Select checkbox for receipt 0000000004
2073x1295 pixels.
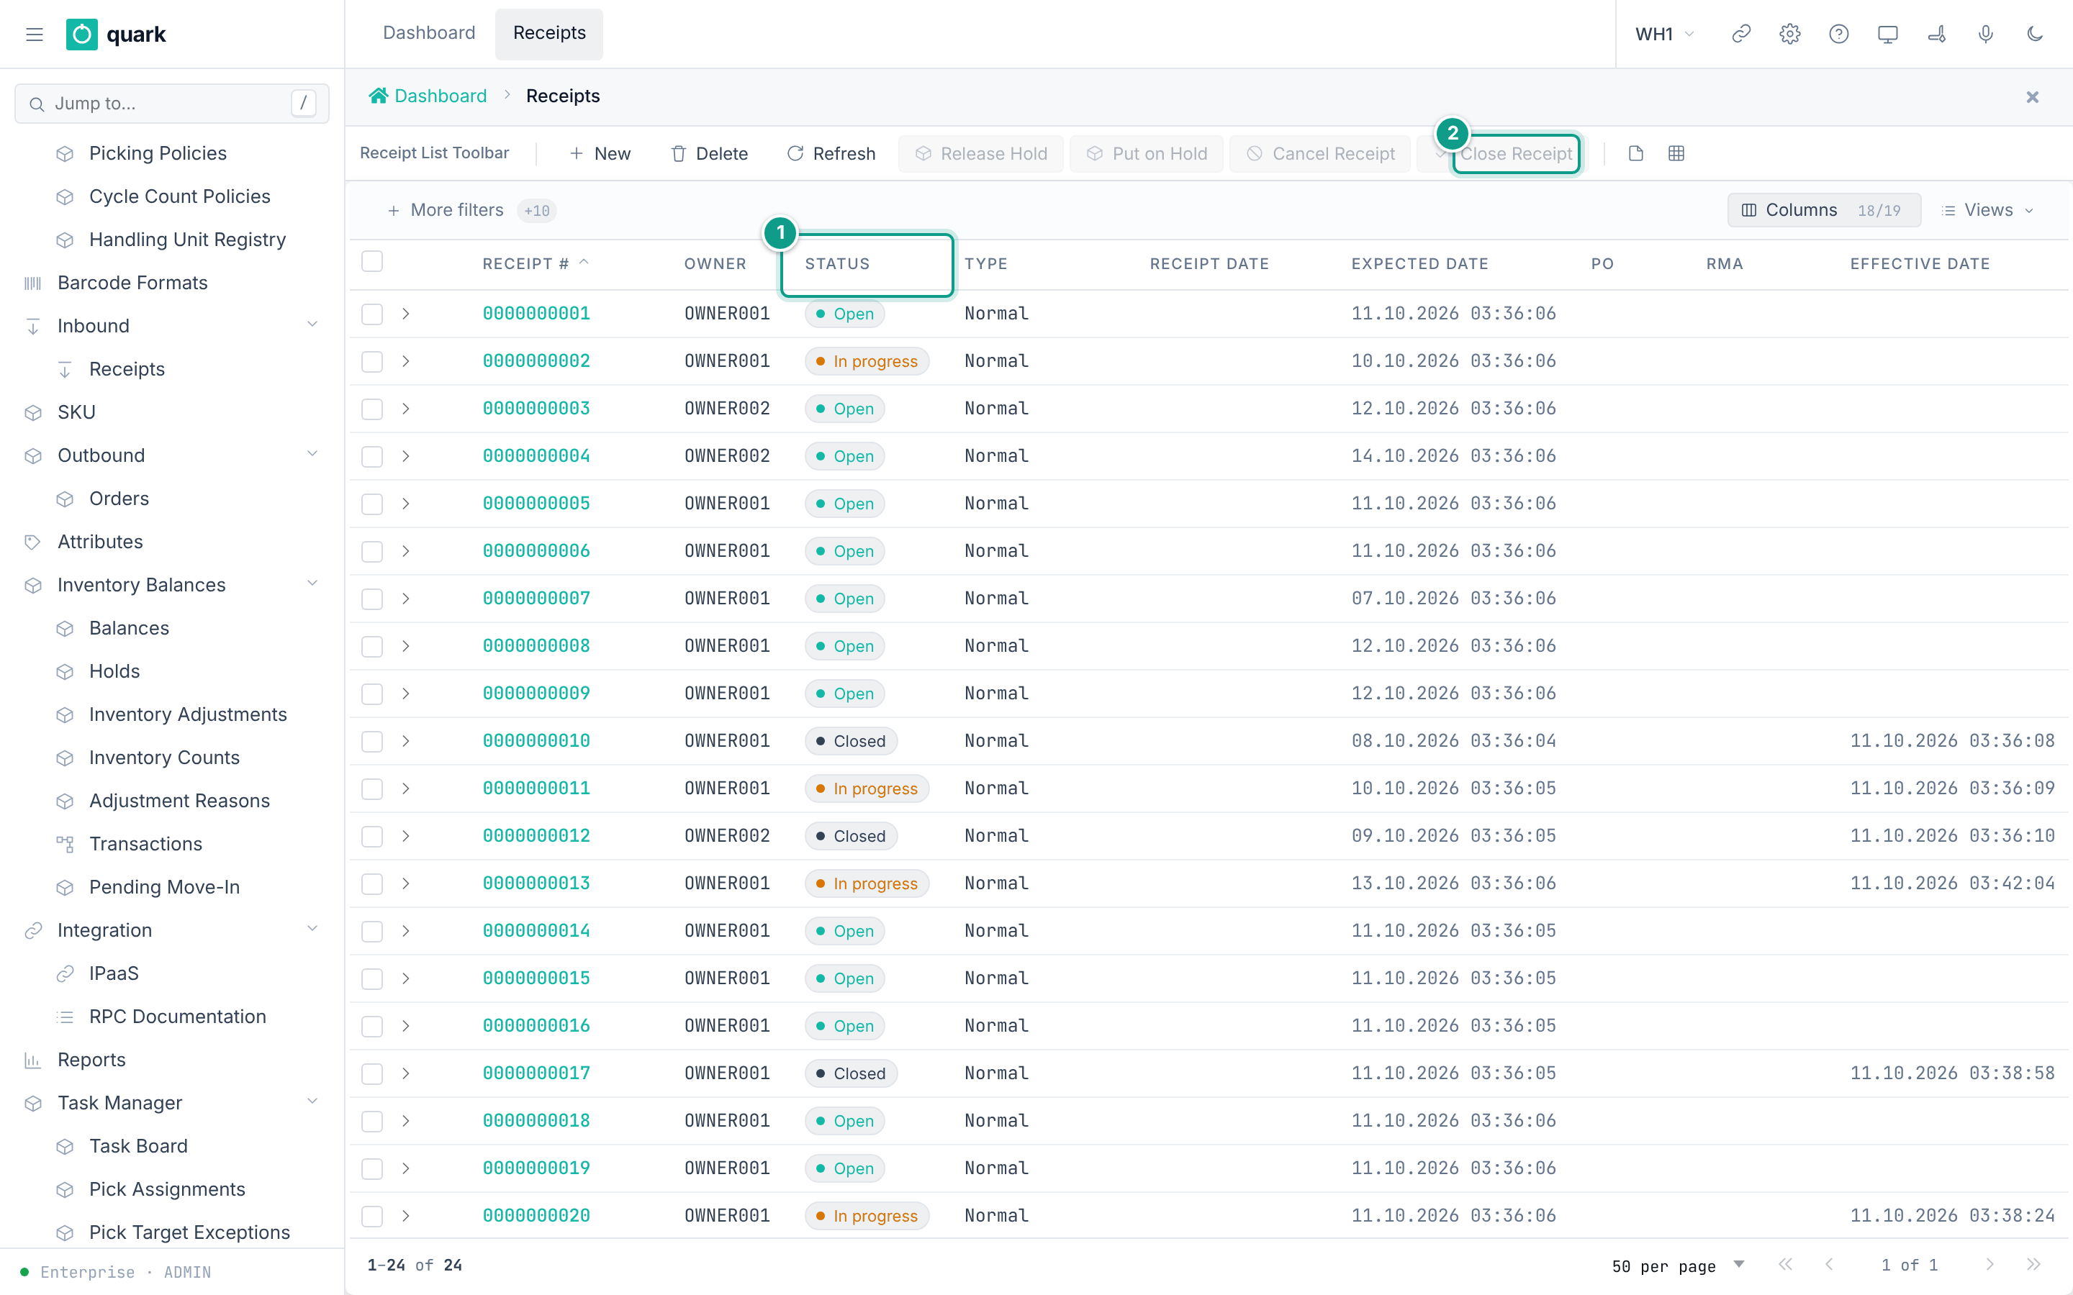(x=371, y=455)
